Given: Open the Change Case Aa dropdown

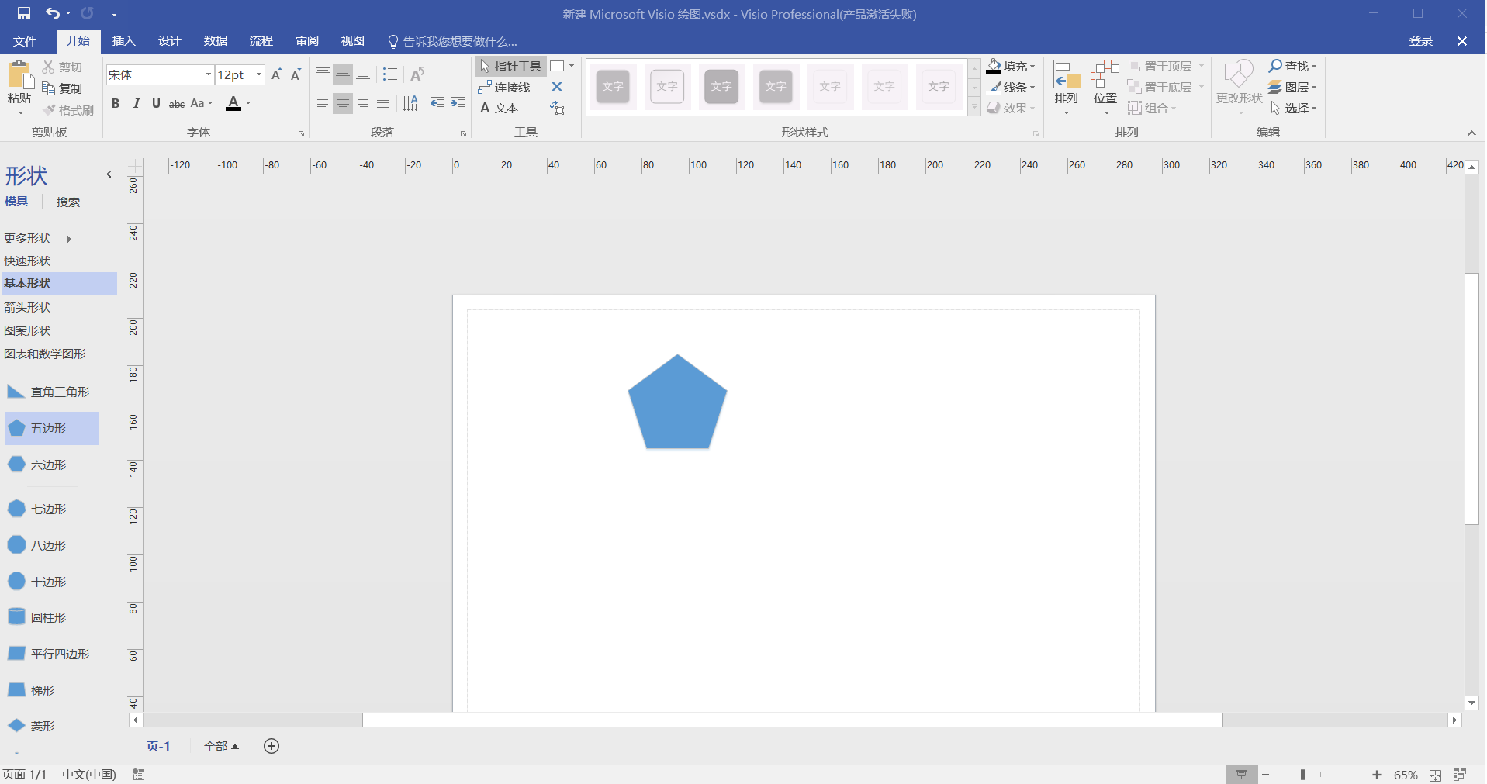Looking at the screenshot, I should pos(201,103).
